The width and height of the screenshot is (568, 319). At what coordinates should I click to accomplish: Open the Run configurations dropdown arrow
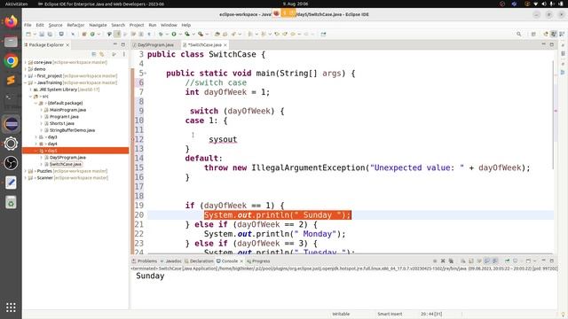click(180, 34)
